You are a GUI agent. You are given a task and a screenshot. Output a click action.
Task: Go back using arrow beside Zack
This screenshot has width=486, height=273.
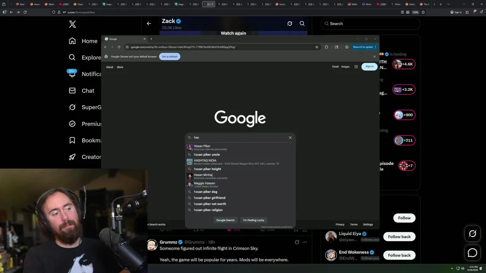coord(149,24)
